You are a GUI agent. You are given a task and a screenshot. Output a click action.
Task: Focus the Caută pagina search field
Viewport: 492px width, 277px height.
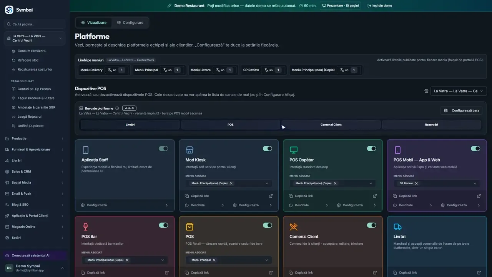point(35,24)
